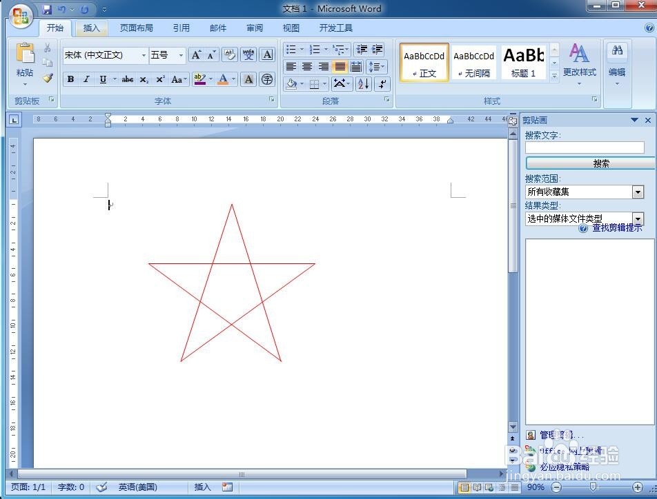The width and height of the screenshot is (657, 499).
Task: Clear formatting with eraser icon
Action: point(230,54)
